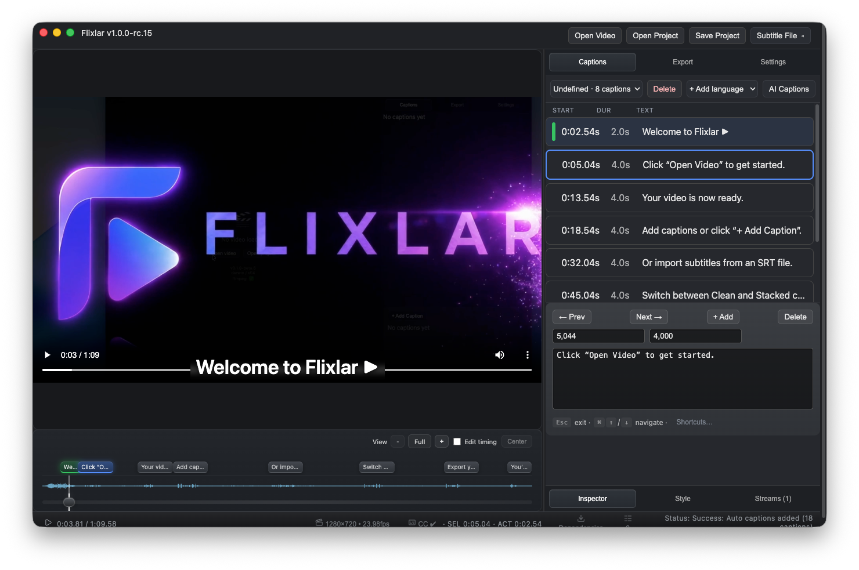
Task: Select the Inspector tab
Action: 593,499
